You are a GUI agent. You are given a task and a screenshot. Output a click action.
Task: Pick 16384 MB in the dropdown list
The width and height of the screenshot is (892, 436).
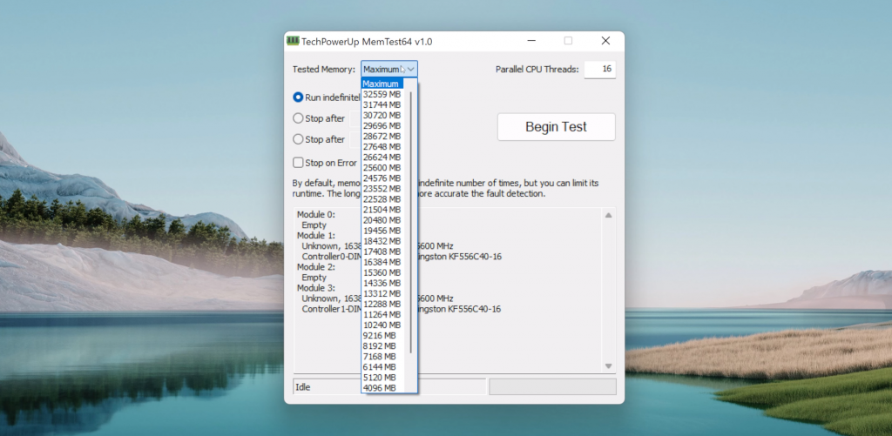click(x=382, y=262)
